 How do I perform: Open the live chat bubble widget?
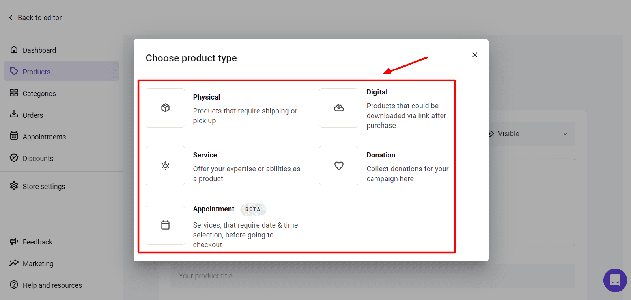click(615, 280)
